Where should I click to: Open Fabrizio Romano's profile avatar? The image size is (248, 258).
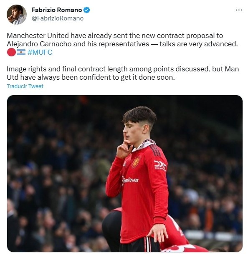pos(16,14)
